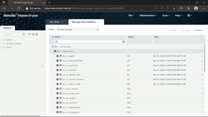Open the browser profile avatar
208x117 pixels.
pos(196,8)
